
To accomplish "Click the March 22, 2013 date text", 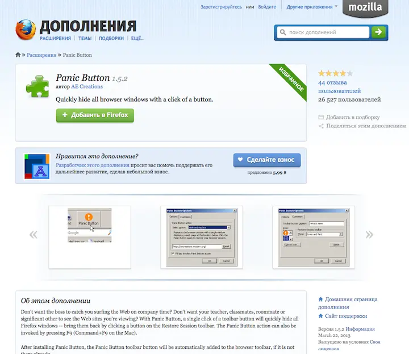I will [x=334, y=335].
